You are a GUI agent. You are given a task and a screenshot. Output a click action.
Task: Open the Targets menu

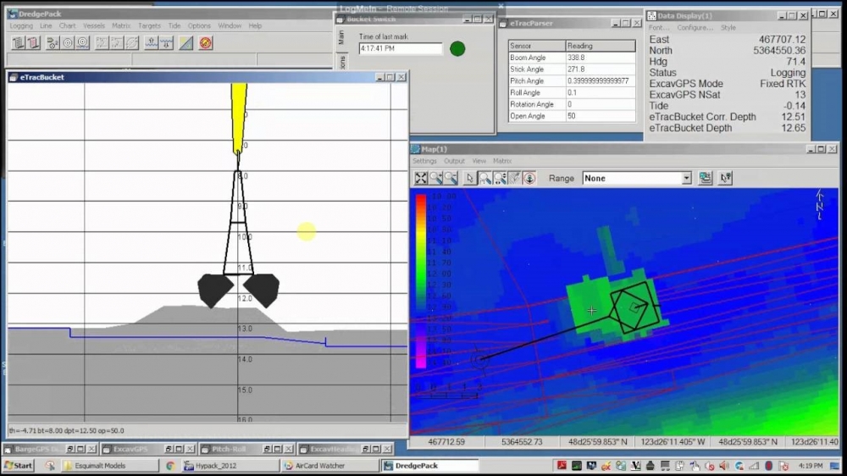click(149, 25)
